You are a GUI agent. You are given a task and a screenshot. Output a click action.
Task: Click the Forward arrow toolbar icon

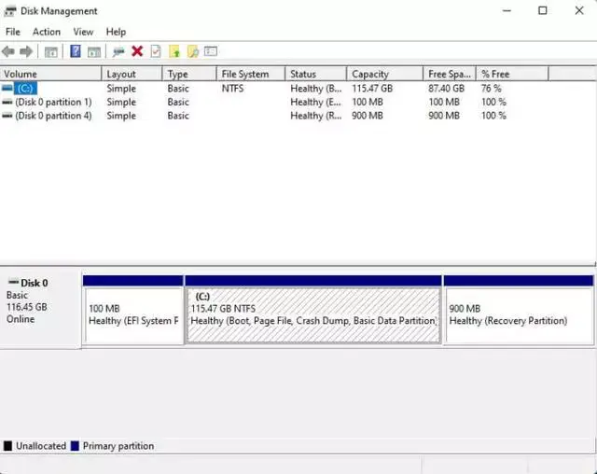(x=26, y=51)
